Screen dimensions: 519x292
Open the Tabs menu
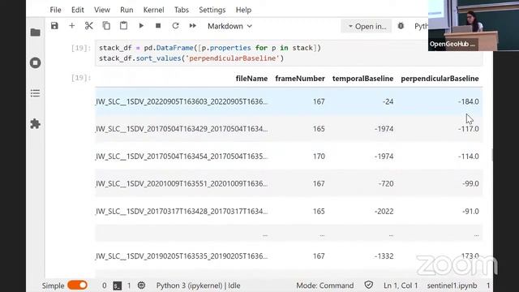pyautogui.click(x=182, y=10)
